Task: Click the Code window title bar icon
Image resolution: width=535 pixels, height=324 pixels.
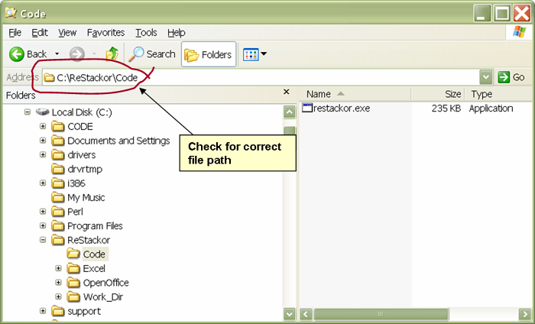Action: (11, 13)
